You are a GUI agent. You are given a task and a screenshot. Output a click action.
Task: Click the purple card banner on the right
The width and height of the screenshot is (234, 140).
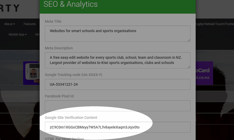204,73
